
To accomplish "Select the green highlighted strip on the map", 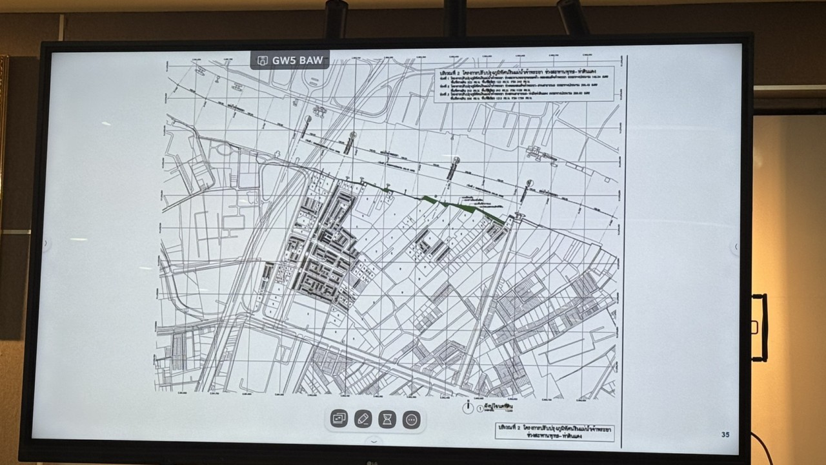I will point(462,206).
